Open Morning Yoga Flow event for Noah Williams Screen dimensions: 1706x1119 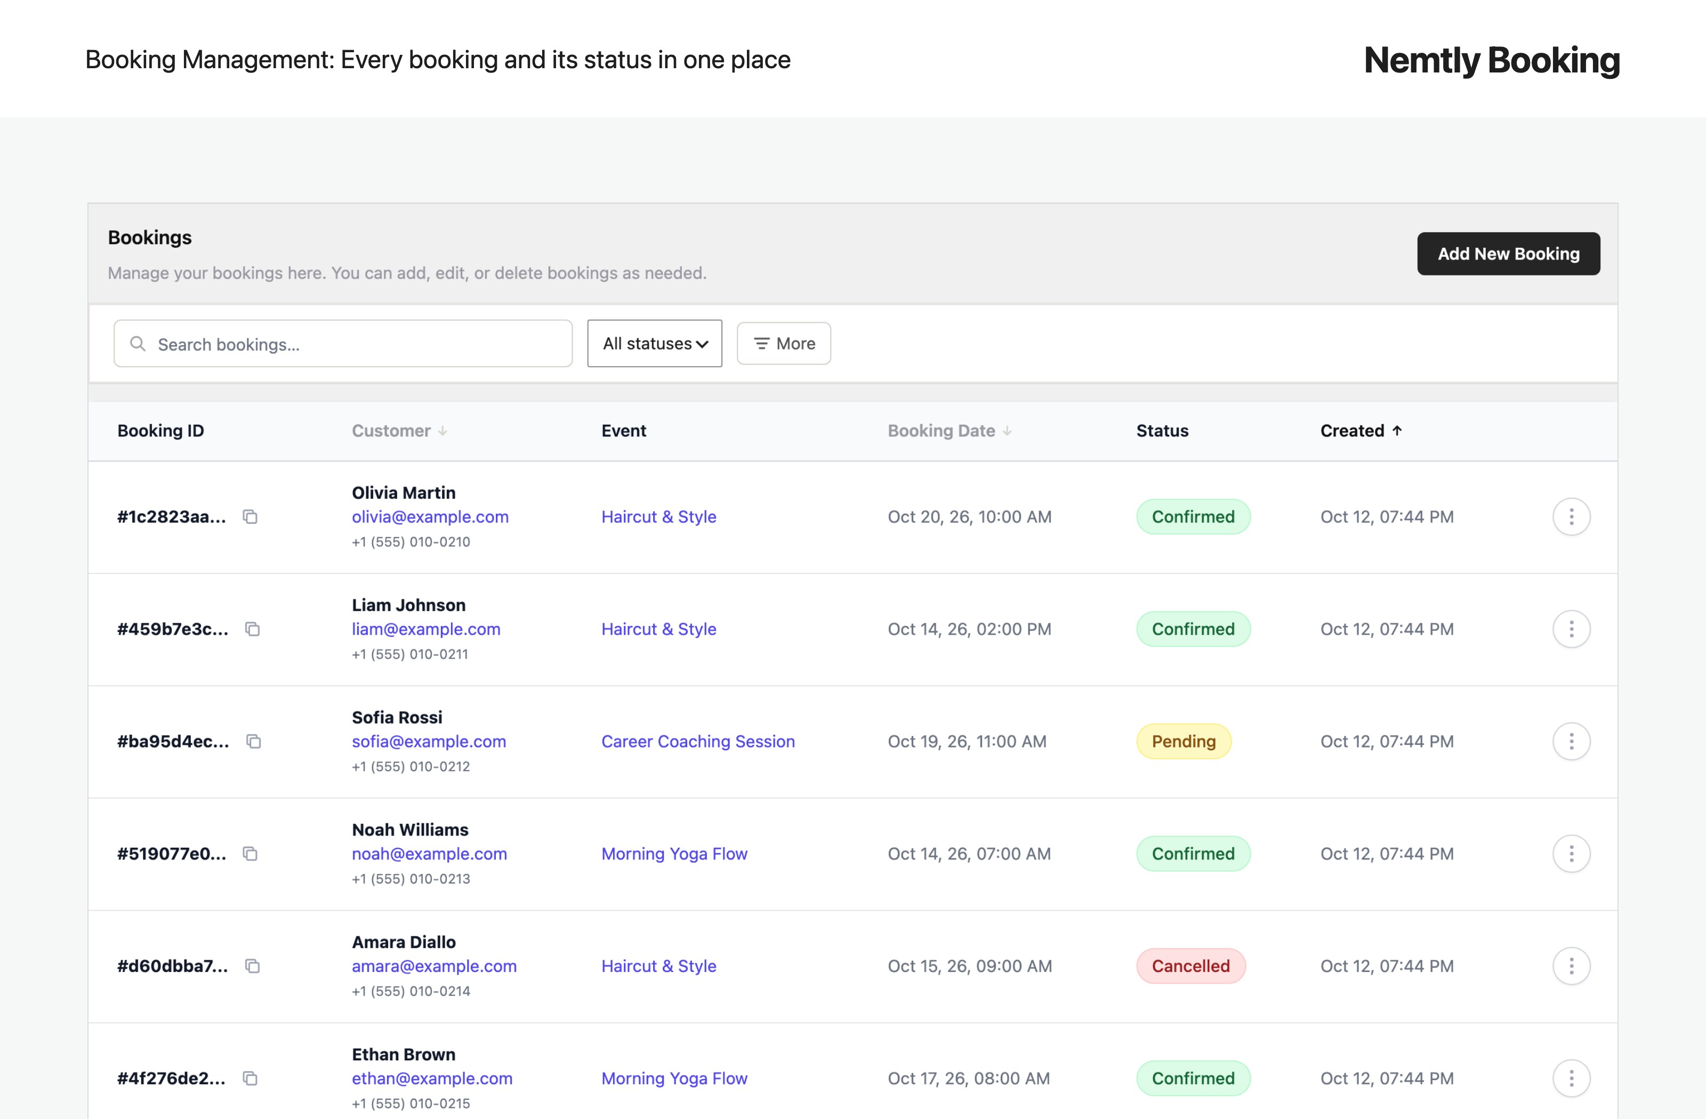pos(674,854)
